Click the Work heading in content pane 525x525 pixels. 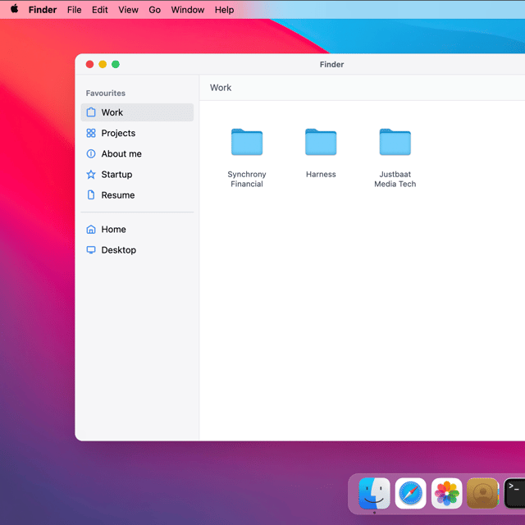tap(221, 88)
